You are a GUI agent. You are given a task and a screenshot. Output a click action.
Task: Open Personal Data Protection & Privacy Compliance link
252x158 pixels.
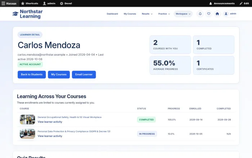coord(74,131)
